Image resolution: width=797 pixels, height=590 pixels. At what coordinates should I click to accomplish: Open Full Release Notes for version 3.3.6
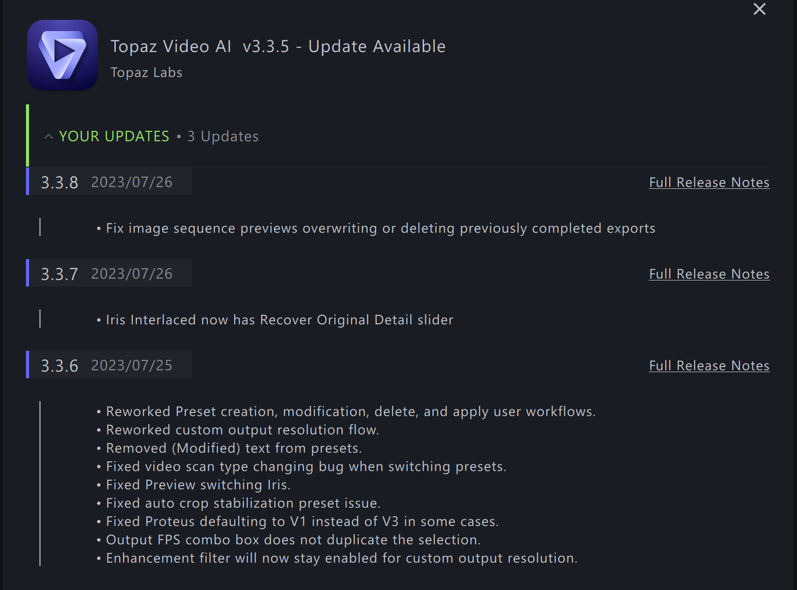click(709, 365)
